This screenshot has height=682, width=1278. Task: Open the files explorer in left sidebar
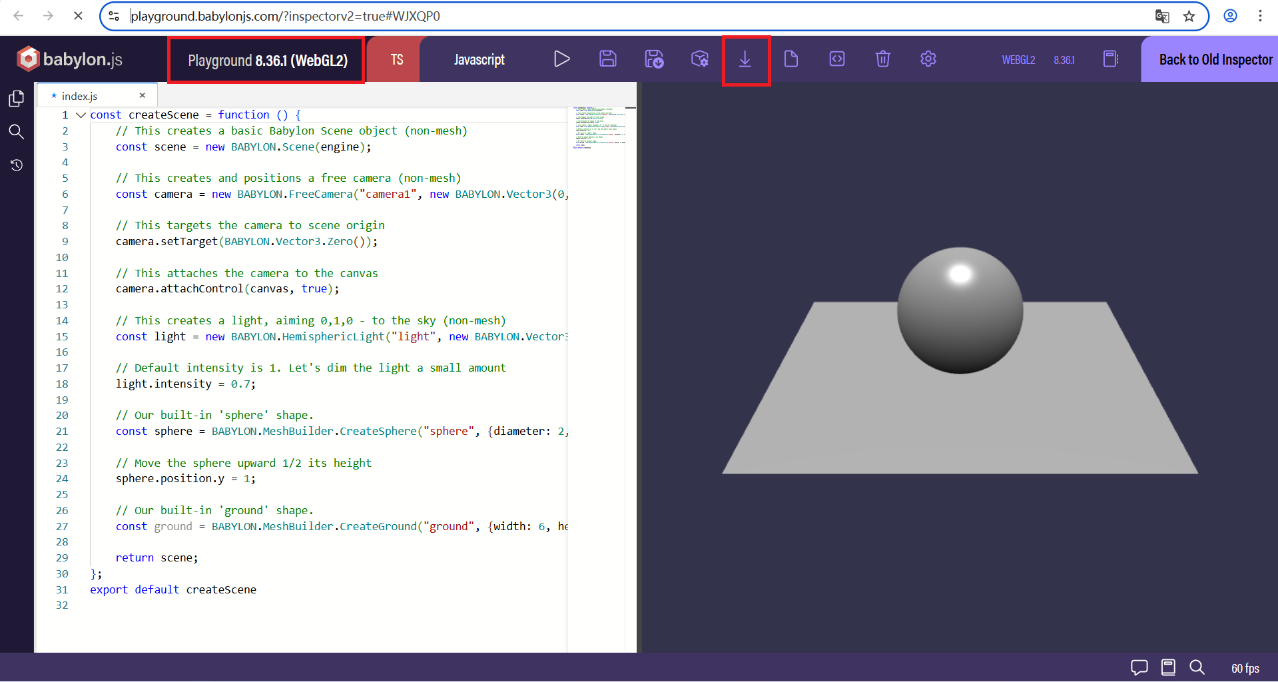point(17,99)
